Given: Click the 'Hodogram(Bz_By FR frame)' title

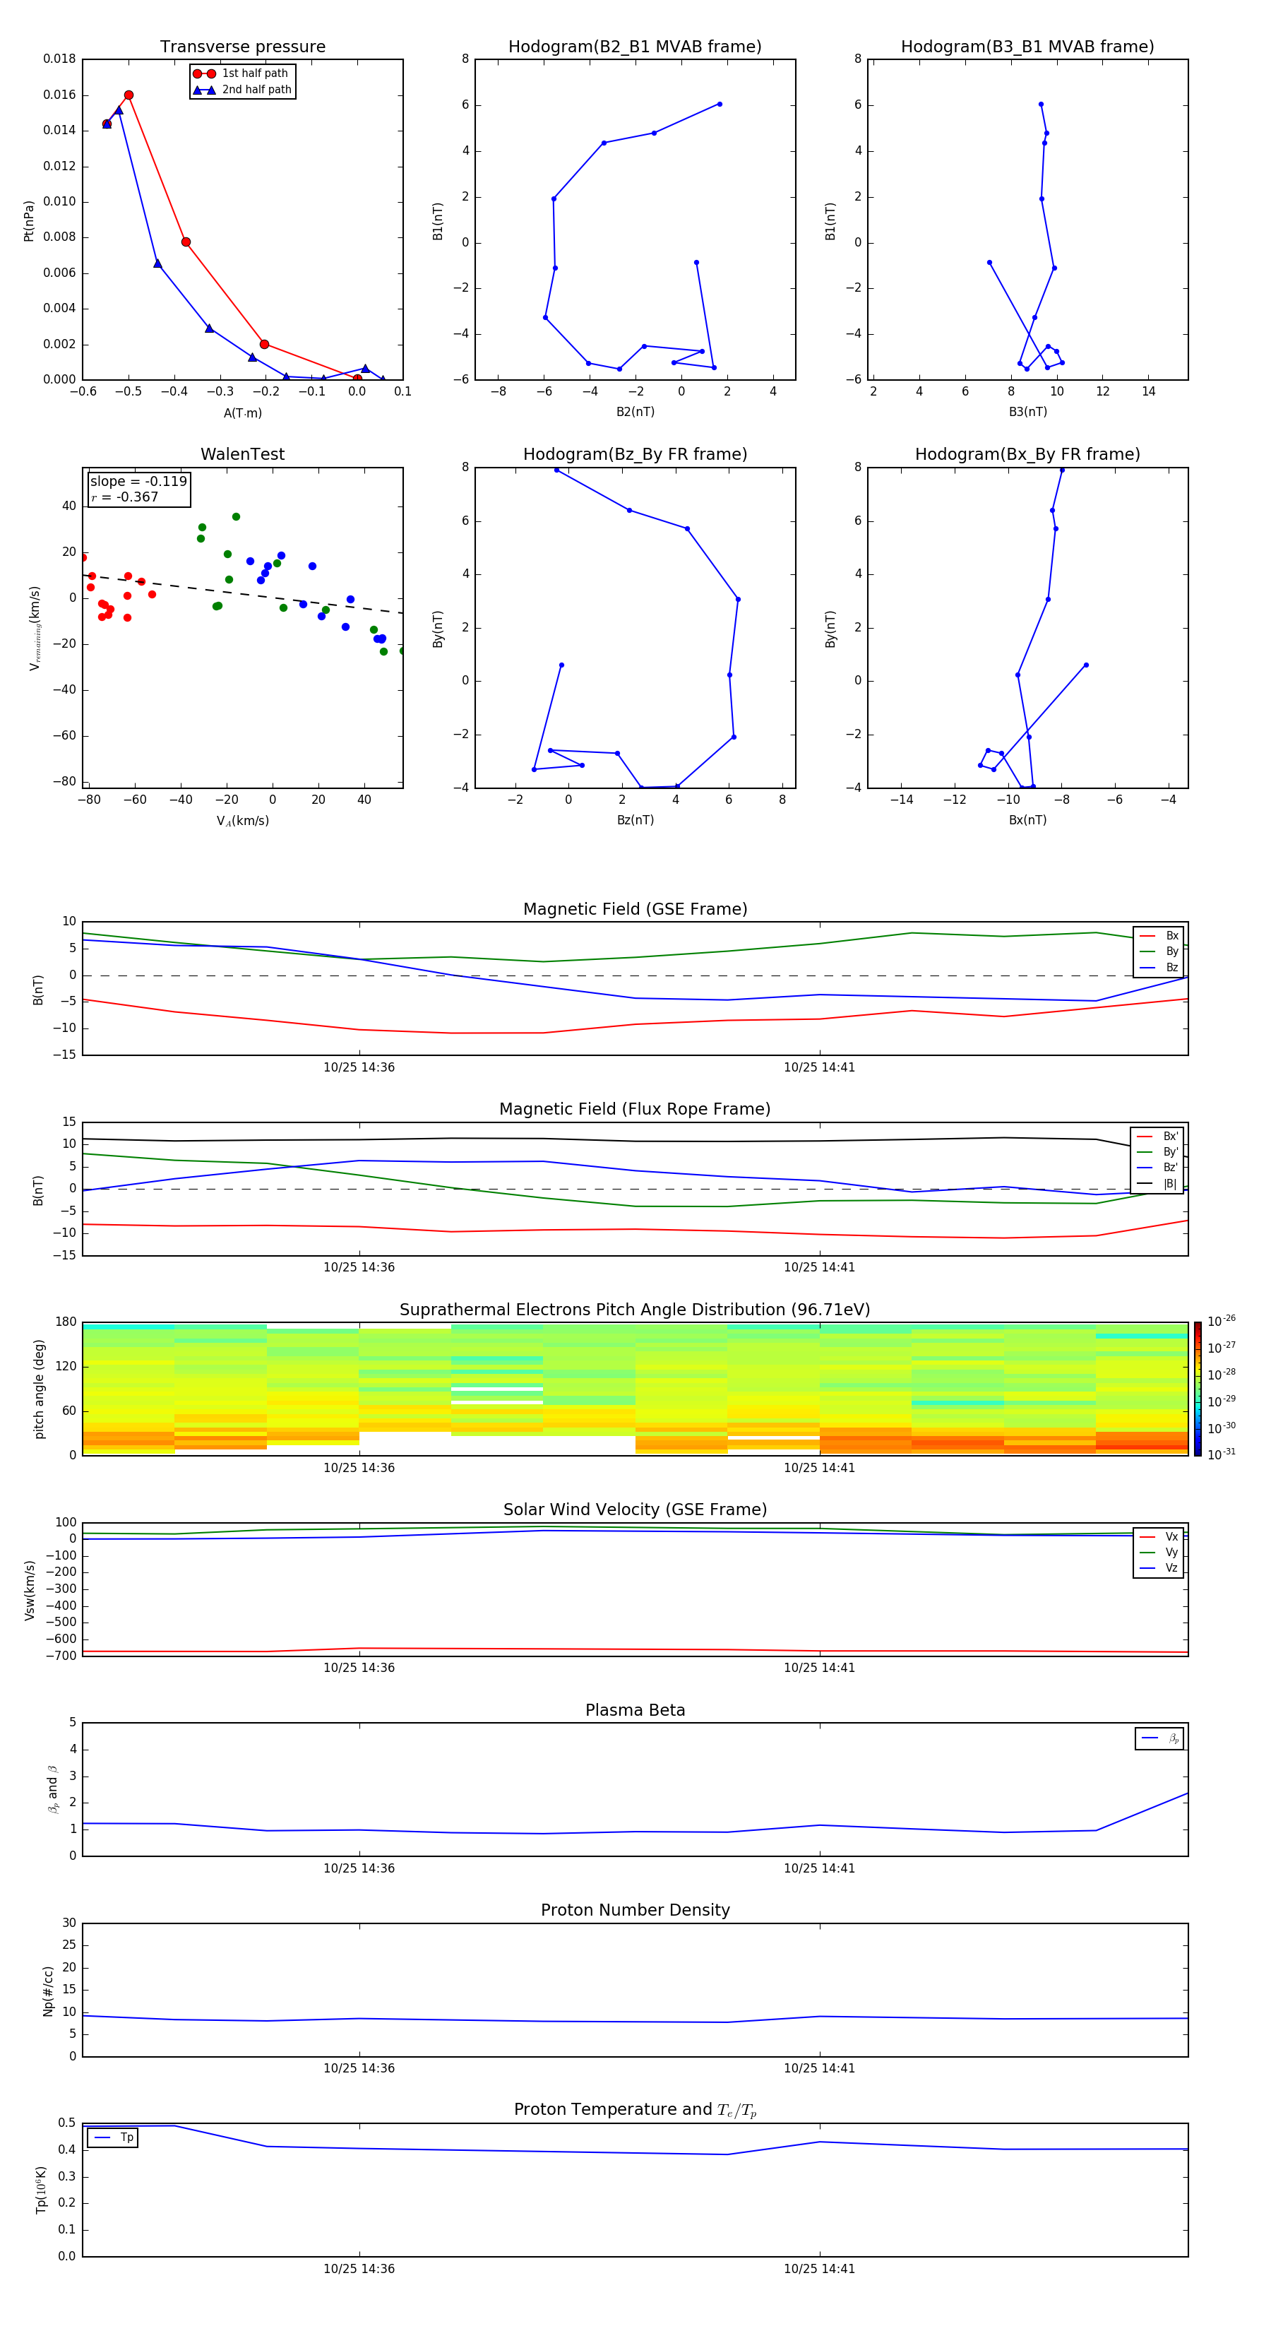Looking at the screenshot, I should tap(635, 454).
